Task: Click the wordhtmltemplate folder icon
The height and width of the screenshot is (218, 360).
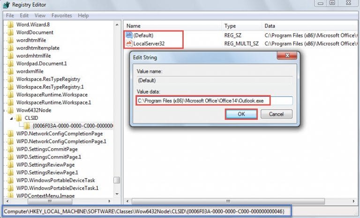Action: tap(11, 48)
